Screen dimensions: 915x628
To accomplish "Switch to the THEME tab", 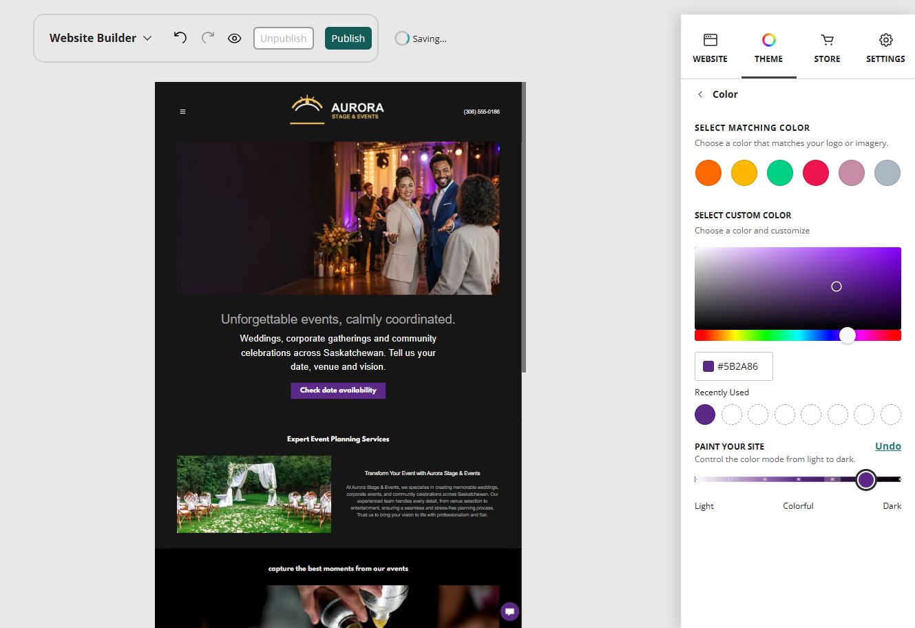I will [768, 48].
